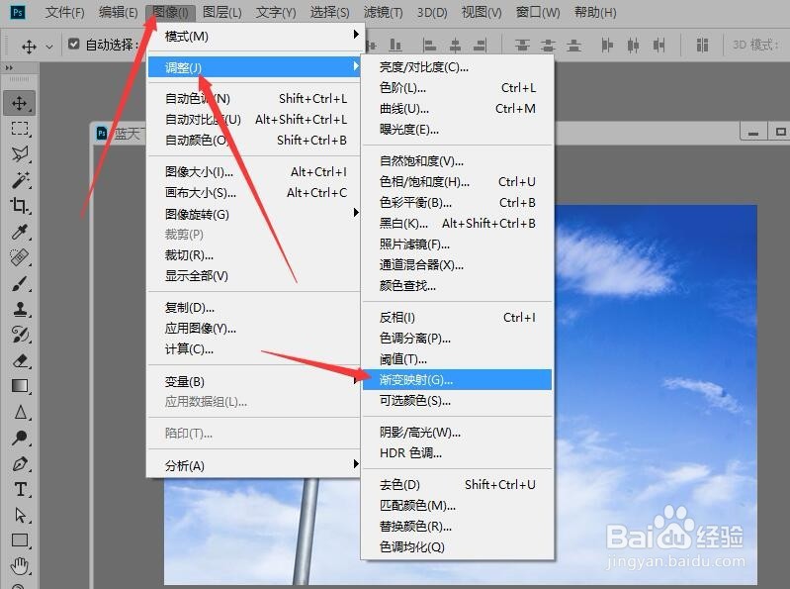790x589 pixels.
Task: Toggle the 自动选择 checkbox
Action: (x=73, y=45)
